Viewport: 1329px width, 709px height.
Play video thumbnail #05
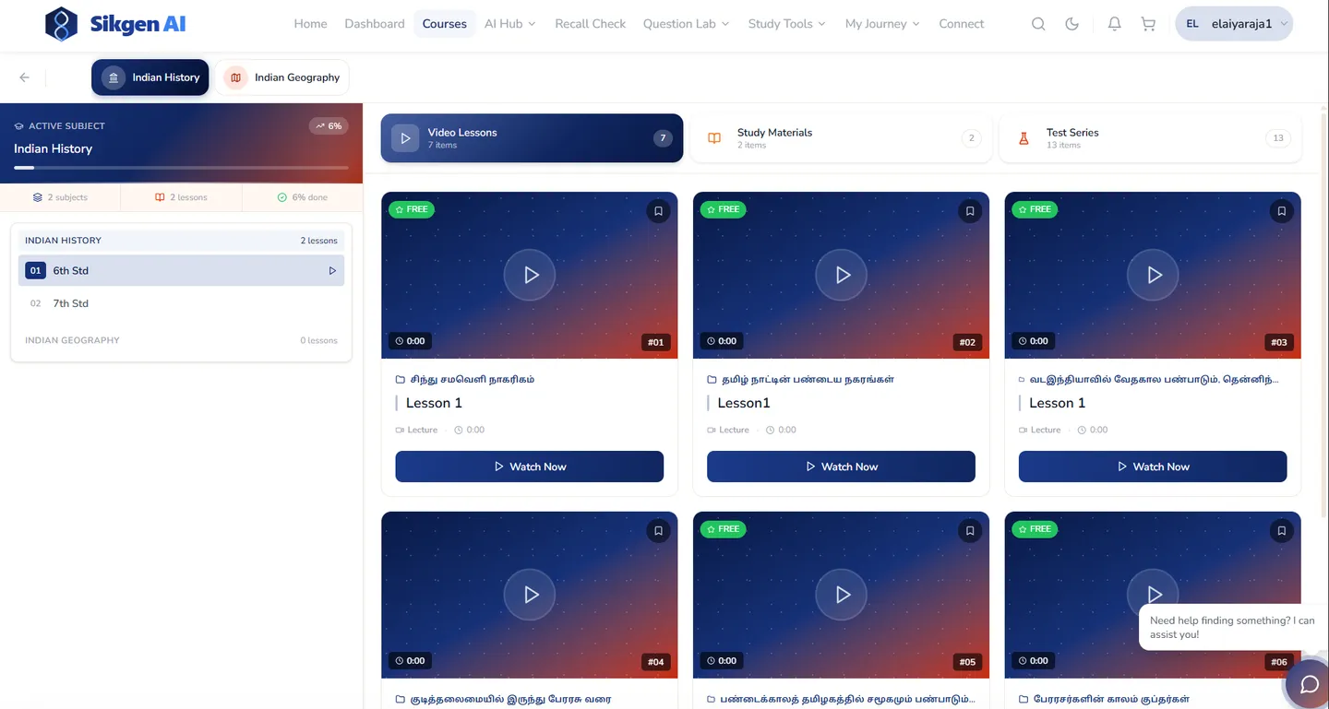(x=841, y=595)
